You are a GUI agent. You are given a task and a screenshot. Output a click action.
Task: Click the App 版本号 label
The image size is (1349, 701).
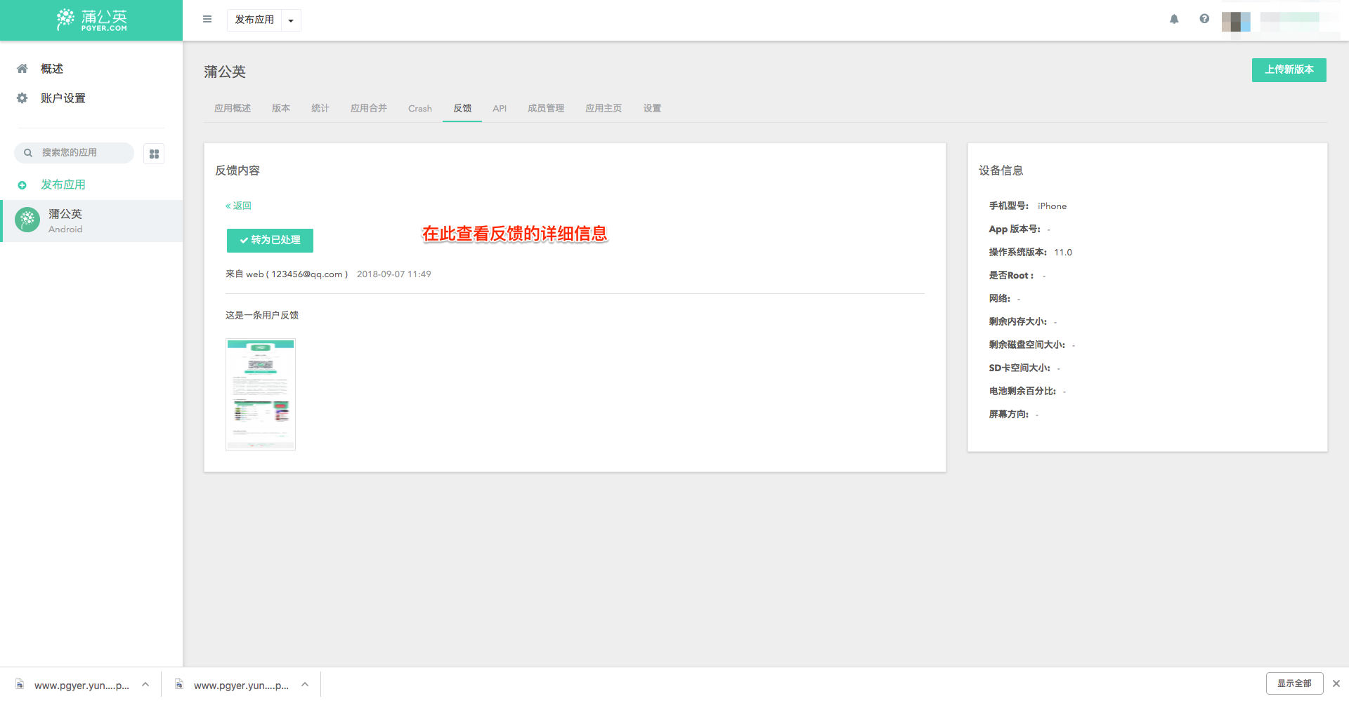click(1015, 229)
